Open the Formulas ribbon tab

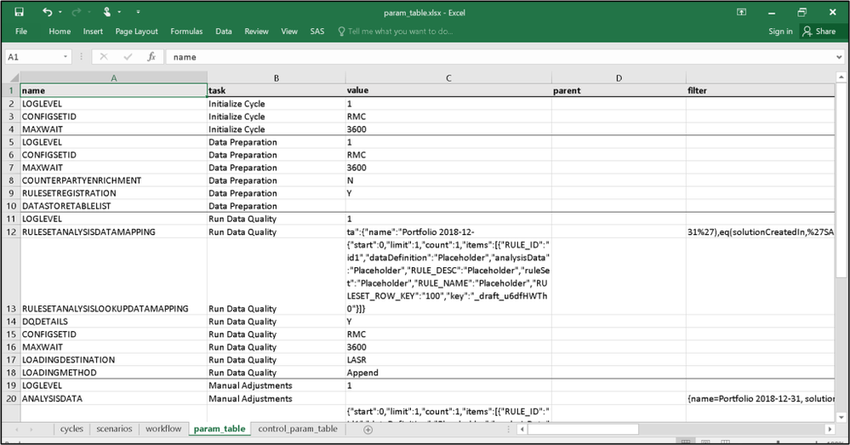coord(186,31)
